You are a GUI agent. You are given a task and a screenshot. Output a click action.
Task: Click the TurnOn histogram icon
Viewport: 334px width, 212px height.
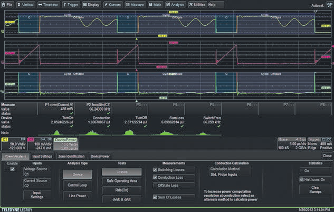[x=56, y=132]
